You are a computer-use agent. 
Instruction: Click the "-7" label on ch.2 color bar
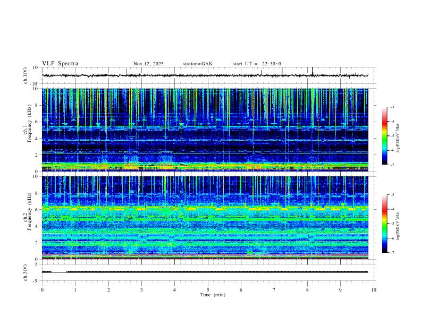coord(392,253)
